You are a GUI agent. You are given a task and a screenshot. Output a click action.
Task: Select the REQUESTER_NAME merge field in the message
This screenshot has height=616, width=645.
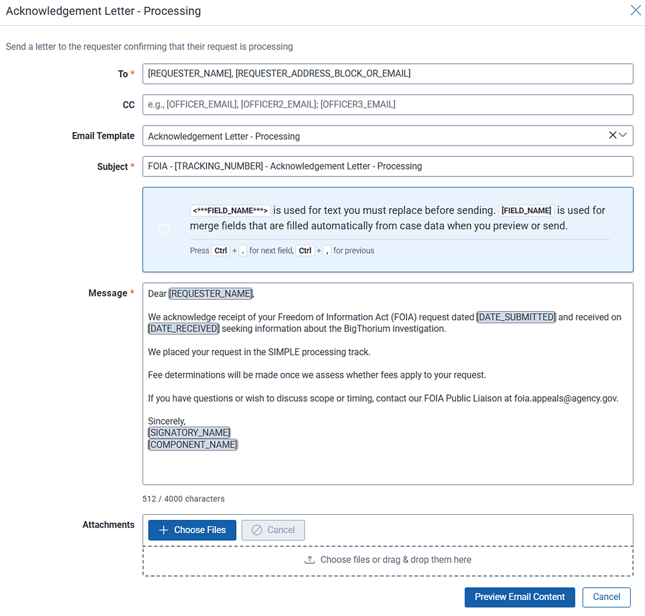pyautogui.click(x=211, y=293)
